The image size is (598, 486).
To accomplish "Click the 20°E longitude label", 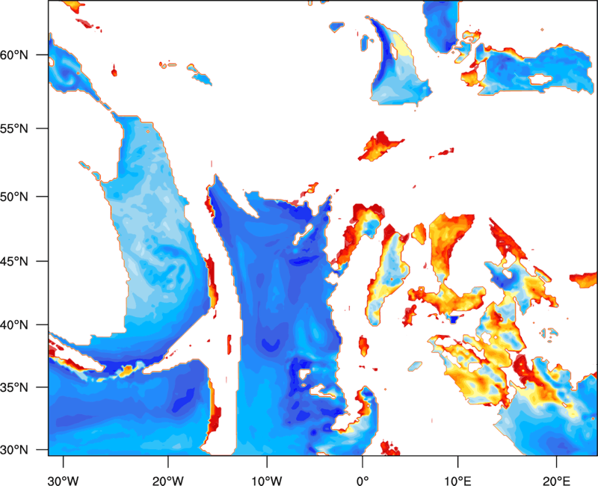I will point(556,481).
